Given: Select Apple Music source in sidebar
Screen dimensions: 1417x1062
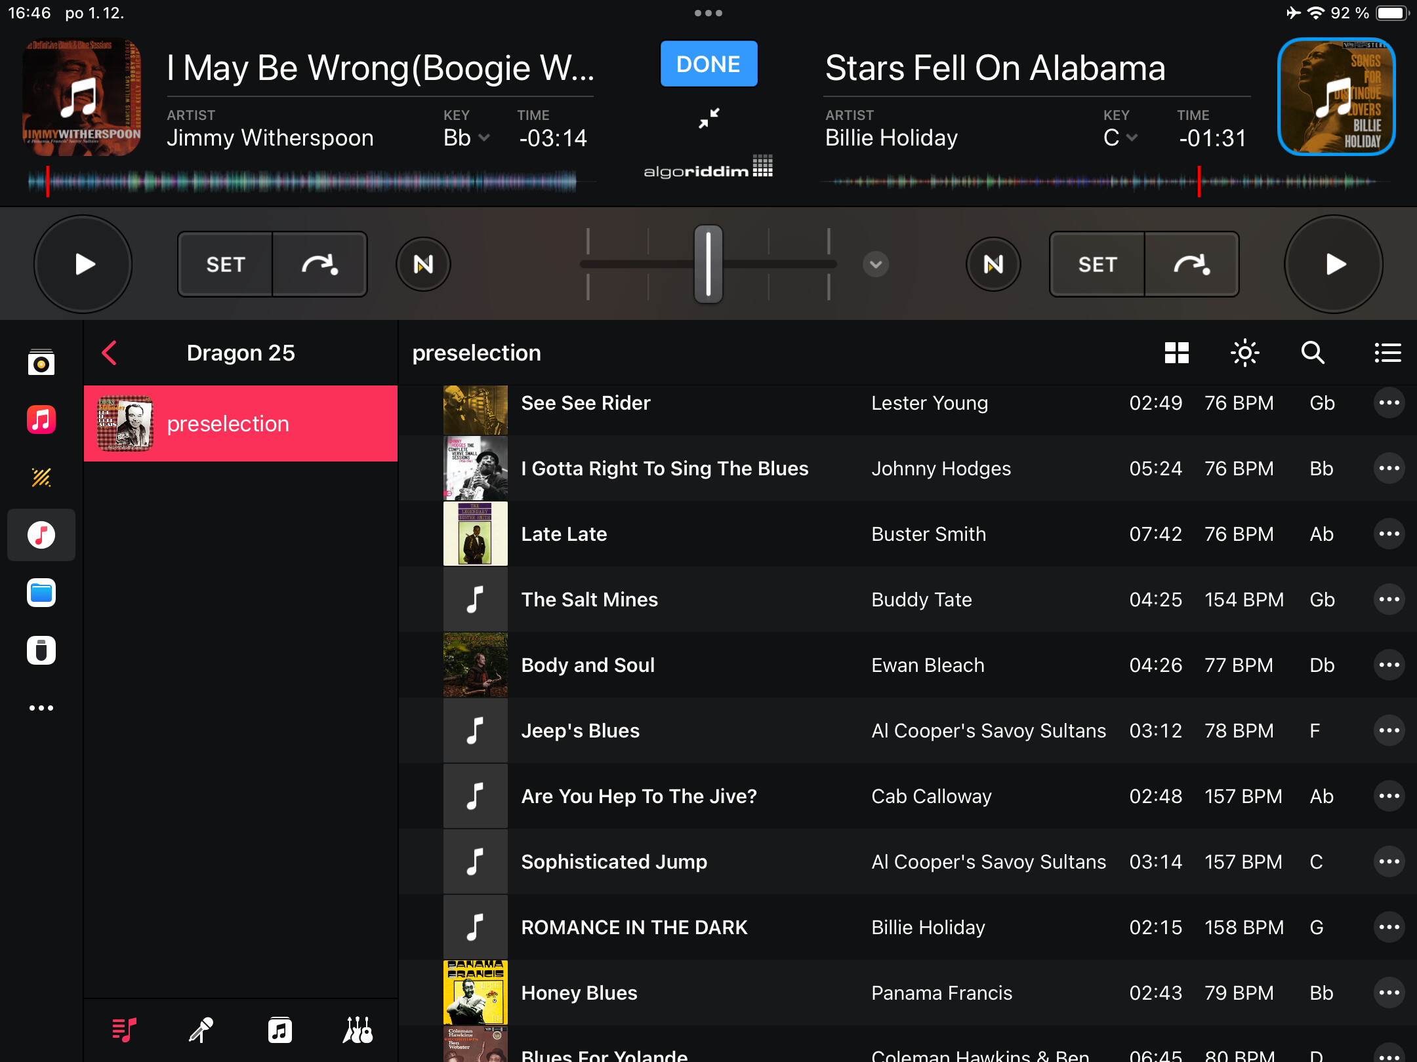Looking at the screenshot, I should (41, 420).
